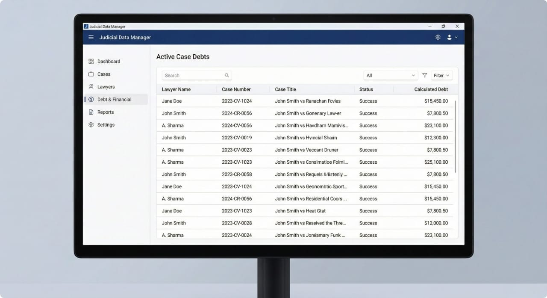The width and height of the screenshot is (547, 298).
Task: Click the Cases briefcase icon
Action: [x=91, y=74]
